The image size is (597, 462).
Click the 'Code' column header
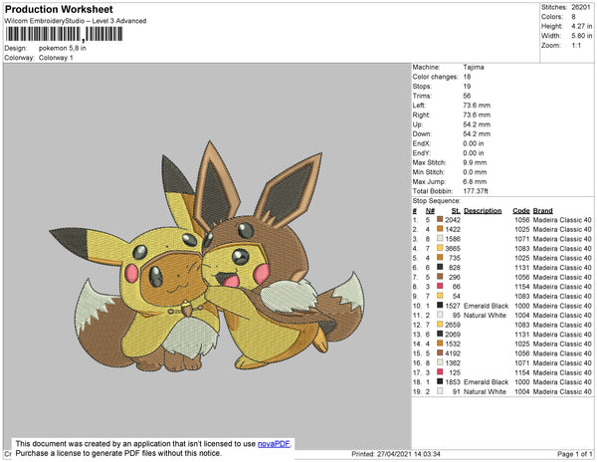[521, 211]
